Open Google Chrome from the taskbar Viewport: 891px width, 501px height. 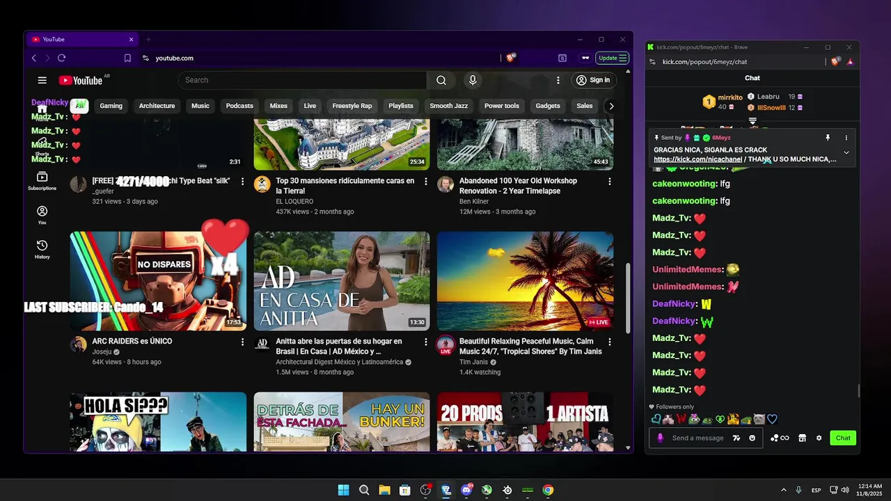point(548,490)
